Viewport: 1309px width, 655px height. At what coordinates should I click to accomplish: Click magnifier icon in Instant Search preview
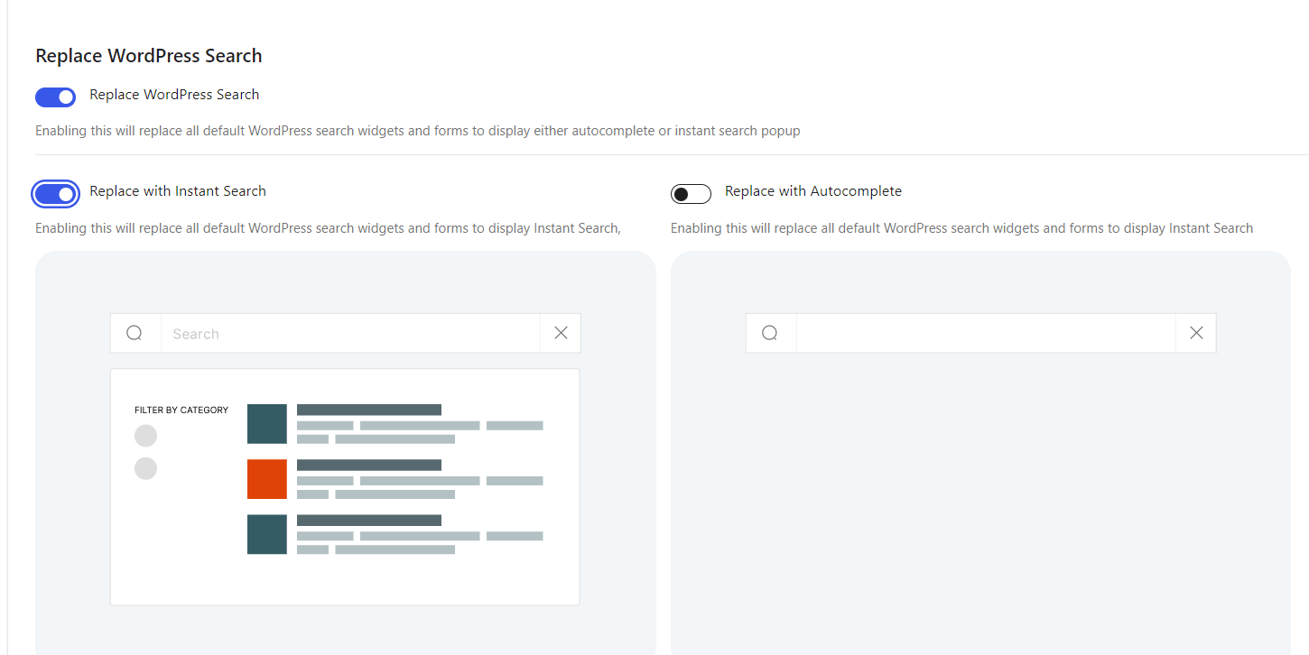pyautogui.click(x=135, y=333)
